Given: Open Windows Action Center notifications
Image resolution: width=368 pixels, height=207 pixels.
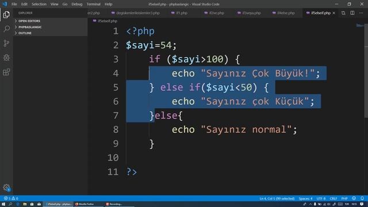Looking at the screenshot, I should point(362,204).
